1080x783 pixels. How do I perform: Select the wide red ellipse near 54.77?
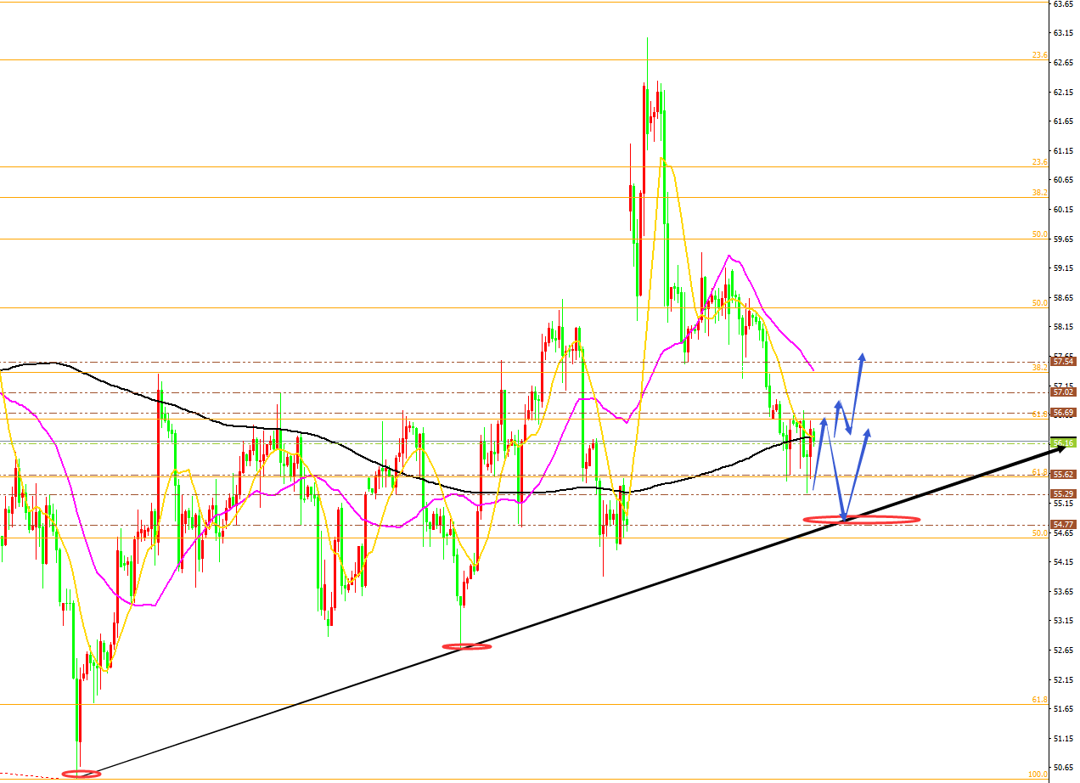(x=862, y=519)
